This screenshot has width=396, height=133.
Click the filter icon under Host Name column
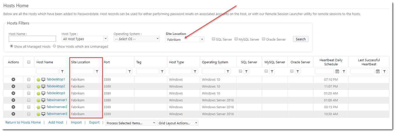pyautogui.click(x=62, y=71)
